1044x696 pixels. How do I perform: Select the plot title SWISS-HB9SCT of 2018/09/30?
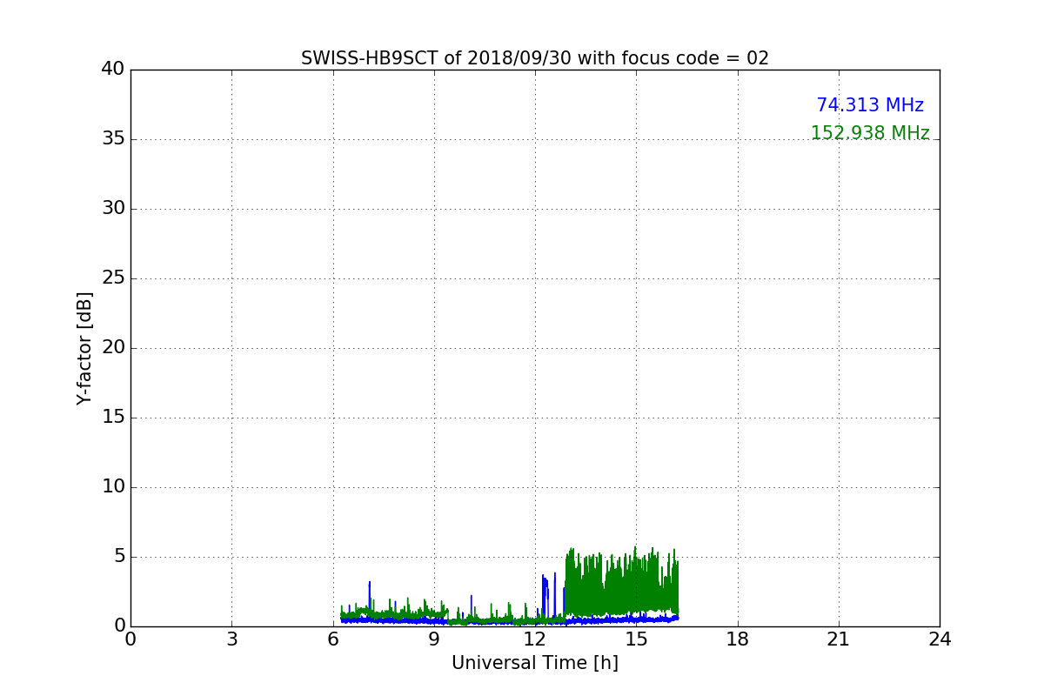[535, 58]
